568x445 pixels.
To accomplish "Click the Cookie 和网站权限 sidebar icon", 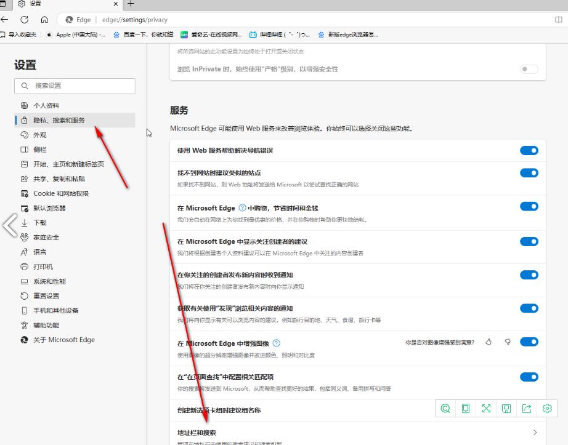I will click(x=24, y=193).
